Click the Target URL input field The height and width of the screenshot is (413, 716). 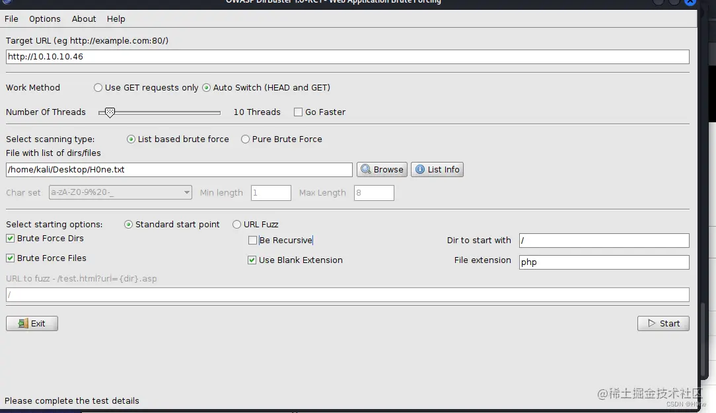(347, 57)
